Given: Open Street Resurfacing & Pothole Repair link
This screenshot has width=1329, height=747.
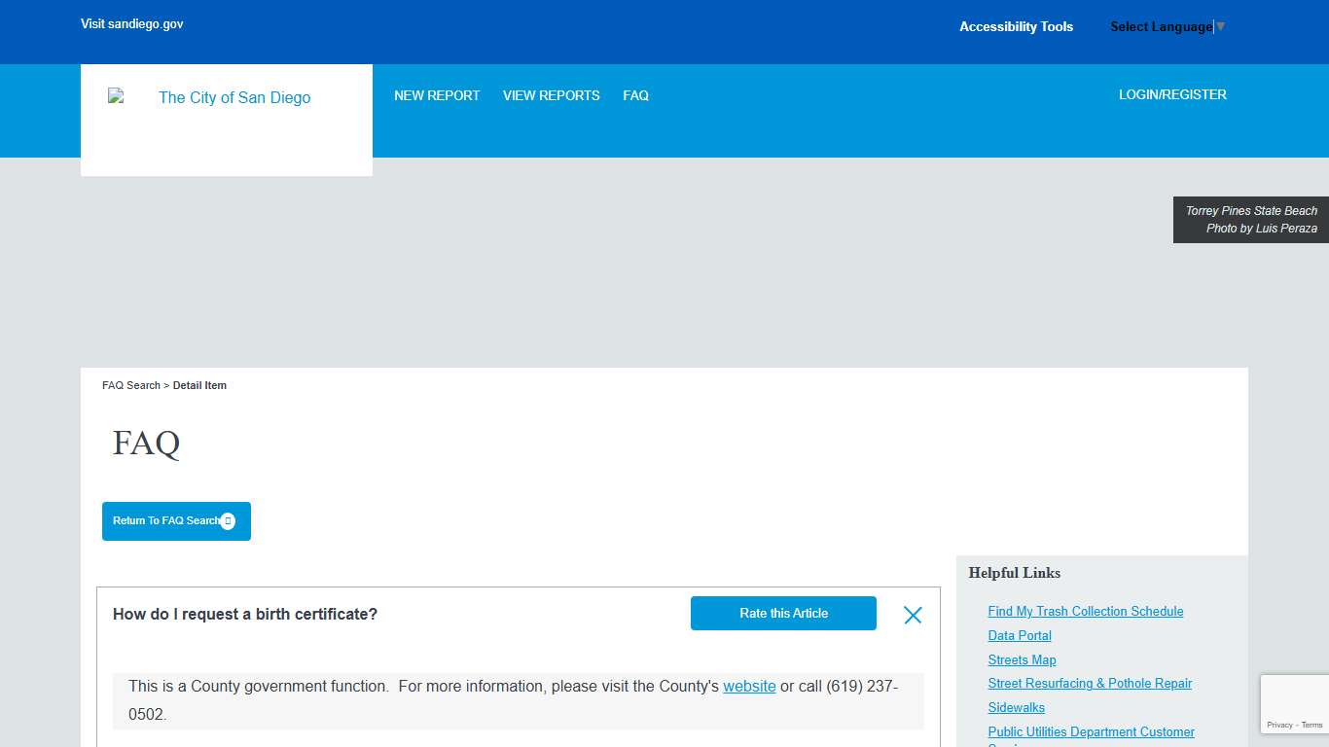Looking at the screenshot, I should tap(1090, 684).
